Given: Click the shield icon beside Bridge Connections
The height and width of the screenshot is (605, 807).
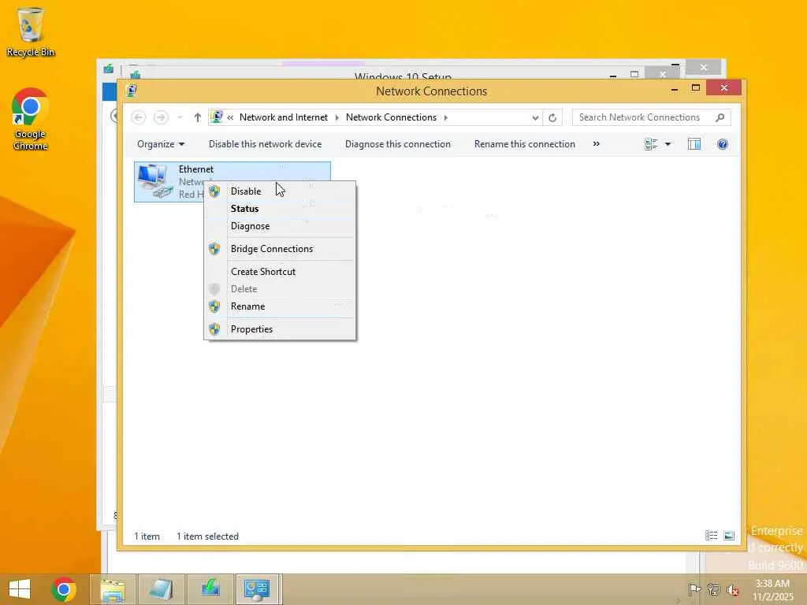Looking at the screenshot, I should tap(214, 249).
